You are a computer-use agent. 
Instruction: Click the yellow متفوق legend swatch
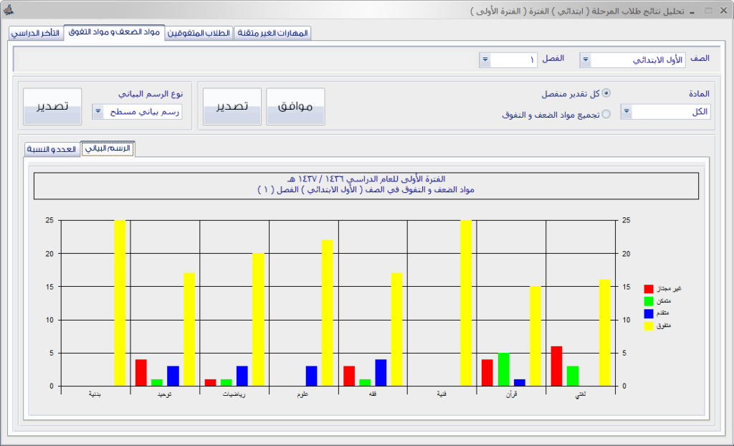(648, 326)
